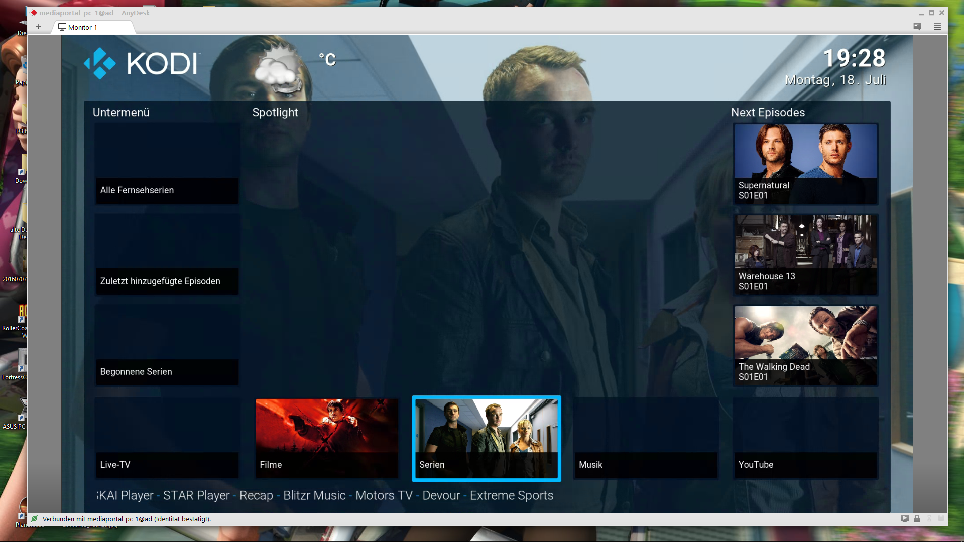Click the date Montag, 18. Juli
This screenshot has width=964, height=542.
point(835,80)
